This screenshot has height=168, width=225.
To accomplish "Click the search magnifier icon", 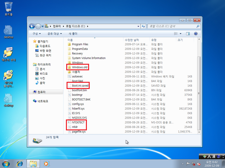I will [198, 26].
